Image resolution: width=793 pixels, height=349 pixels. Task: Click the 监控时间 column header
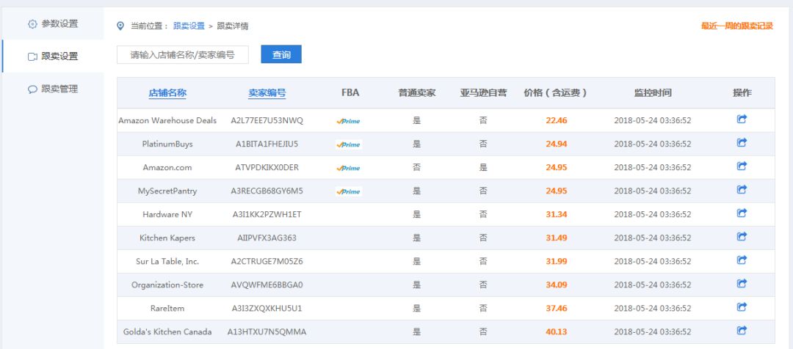point(653,93)
